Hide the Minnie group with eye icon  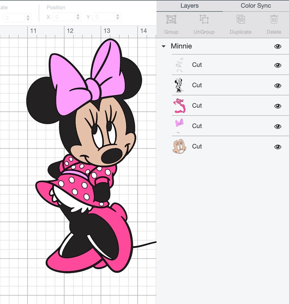pyautogui.click(x=278, y=46)
